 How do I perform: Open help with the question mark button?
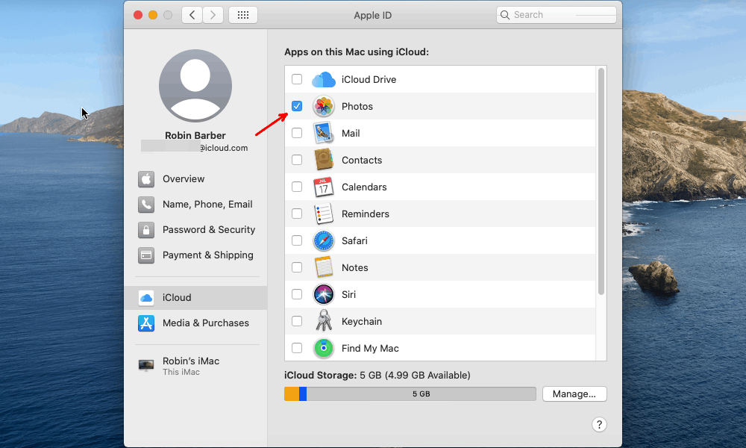pyautogui.click(x=600, y=424)
